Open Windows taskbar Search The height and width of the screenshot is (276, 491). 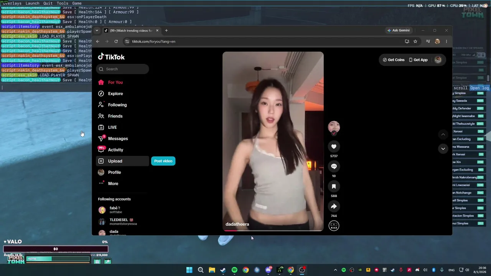(201, 270)
